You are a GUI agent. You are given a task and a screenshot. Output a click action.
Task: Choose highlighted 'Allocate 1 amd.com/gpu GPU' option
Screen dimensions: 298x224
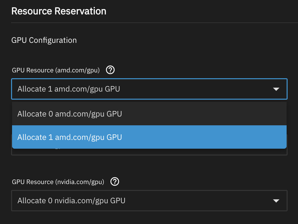70,137
